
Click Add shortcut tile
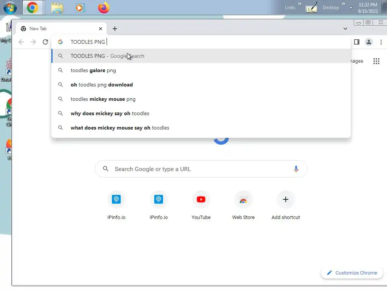[x=286, y=205]
